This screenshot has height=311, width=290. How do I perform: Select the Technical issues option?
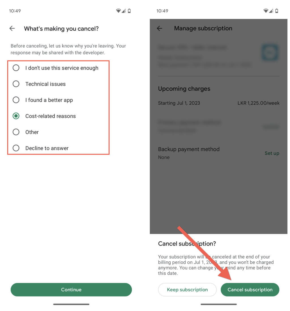point(58,84)
